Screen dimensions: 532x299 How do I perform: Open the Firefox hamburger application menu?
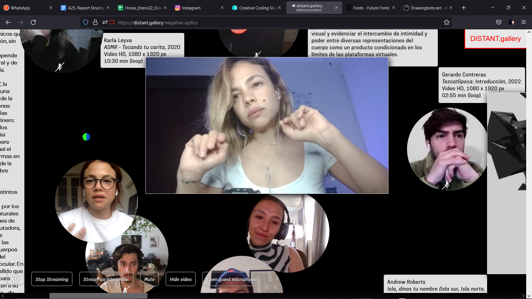point(524,22)
